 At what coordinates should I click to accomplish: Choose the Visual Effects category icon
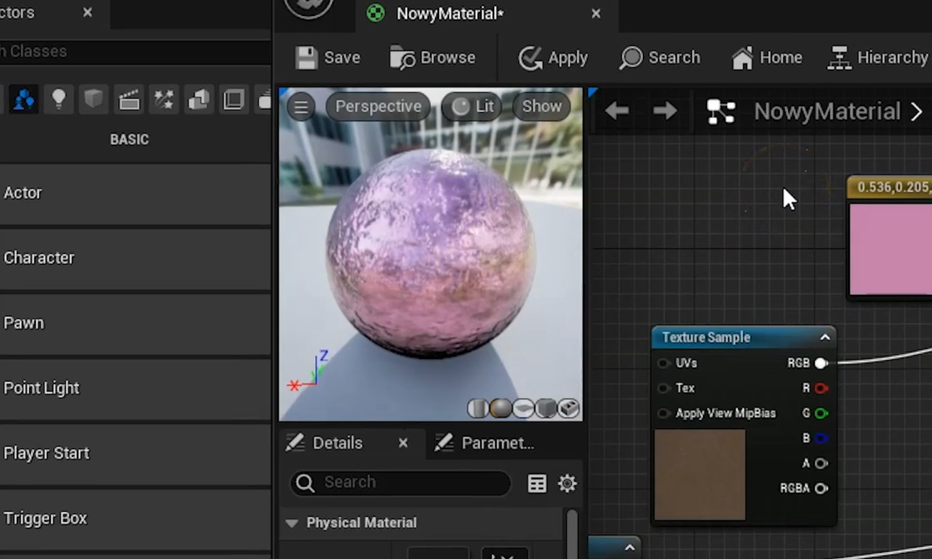(164, 99)
